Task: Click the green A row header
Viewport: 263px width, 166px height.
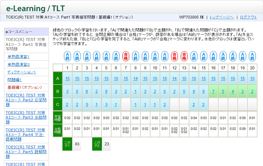Action: pyautogui.click(x=58, y=78)
